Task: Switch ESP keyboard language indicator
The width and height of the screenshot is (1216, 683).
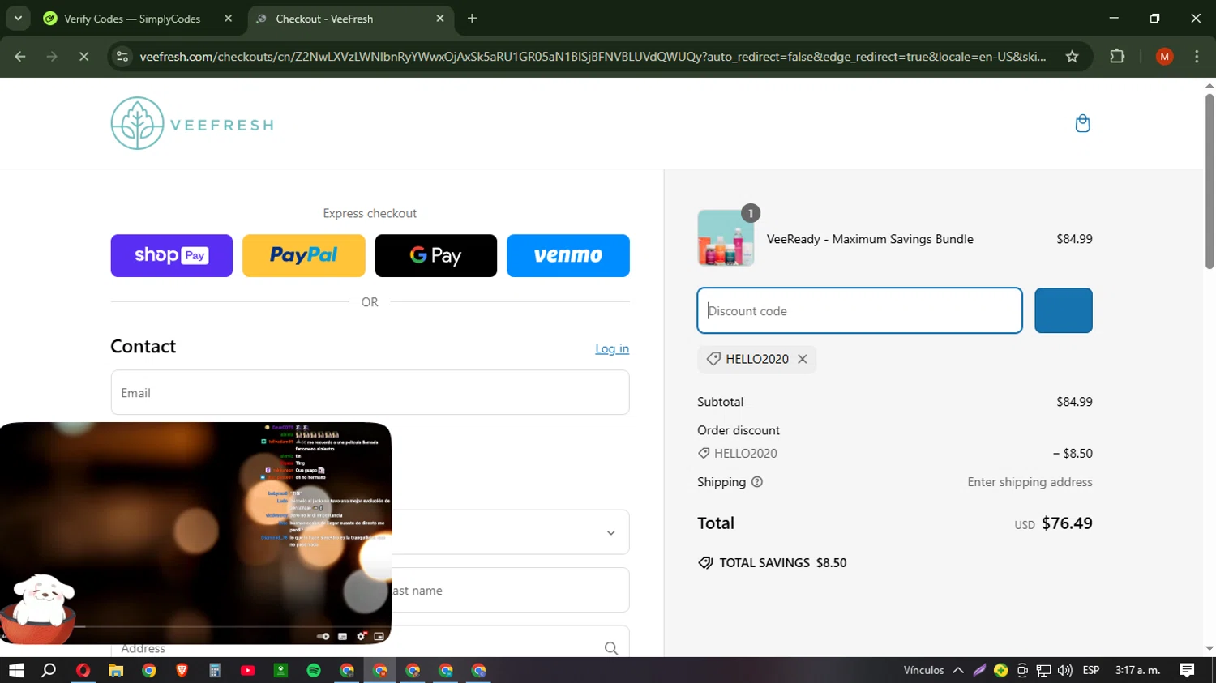Action: 1091,670
